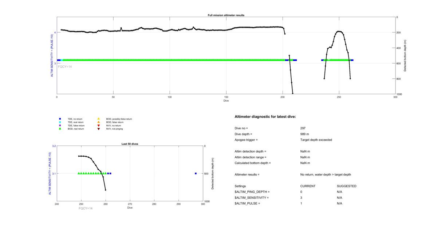Click the '$ALTIM_PING_DEPTH =' setting label
Viewport: 437px width, 226px height.
[252, 192]
